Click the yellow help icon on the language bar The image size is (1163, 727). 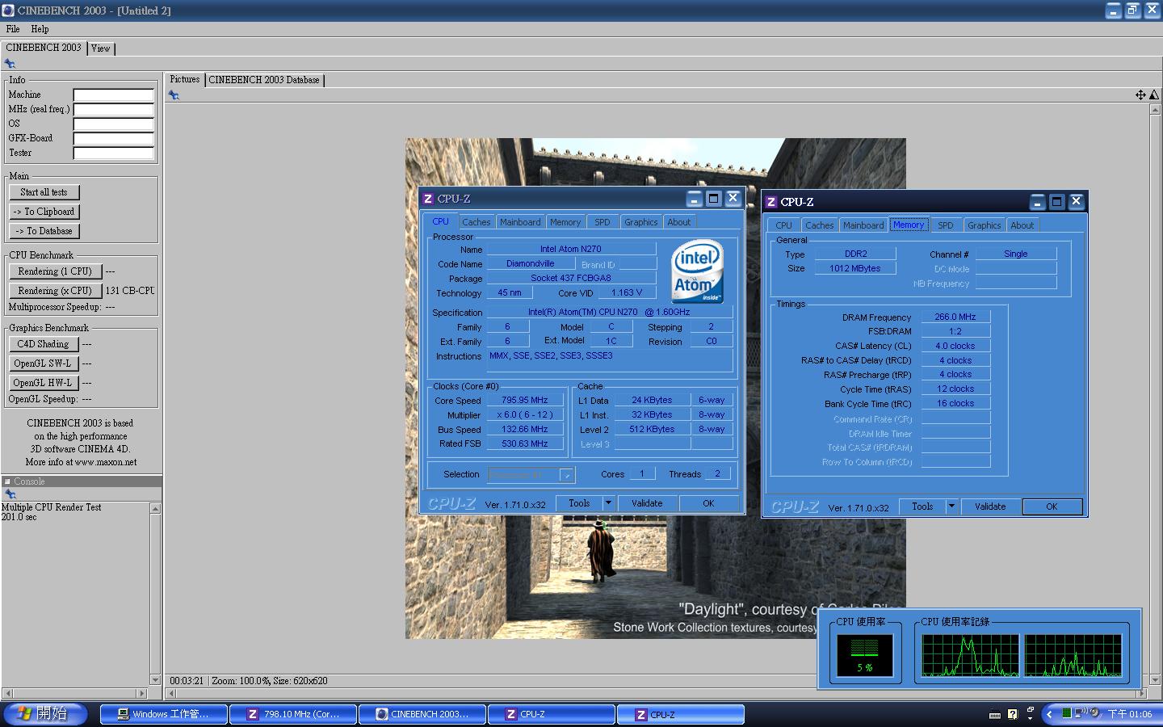pyautogui.click(x=1013, y=714)
